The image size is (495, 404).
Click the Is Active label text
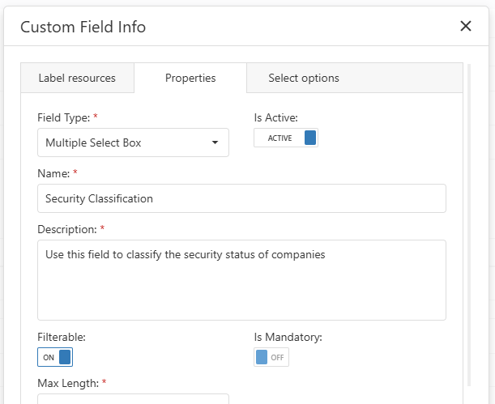(x=276, y=117)
